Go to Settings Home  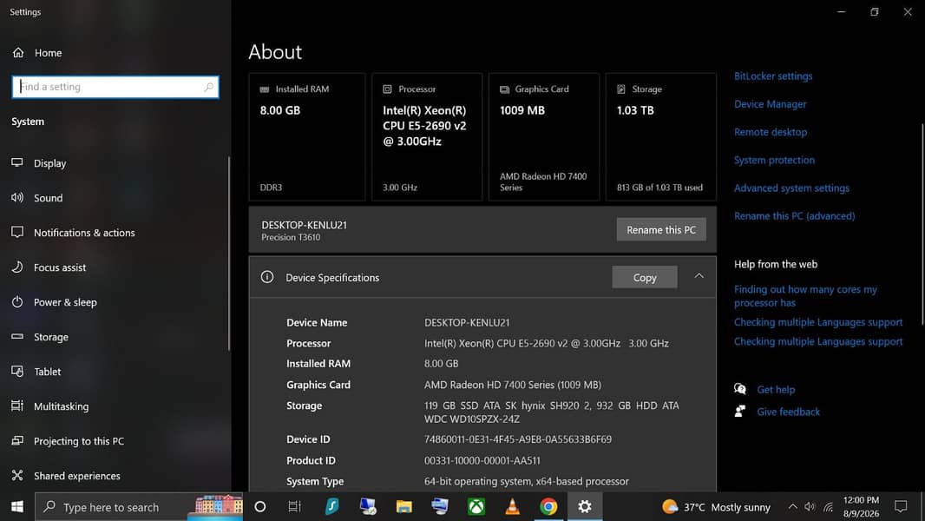click(36, 53)
